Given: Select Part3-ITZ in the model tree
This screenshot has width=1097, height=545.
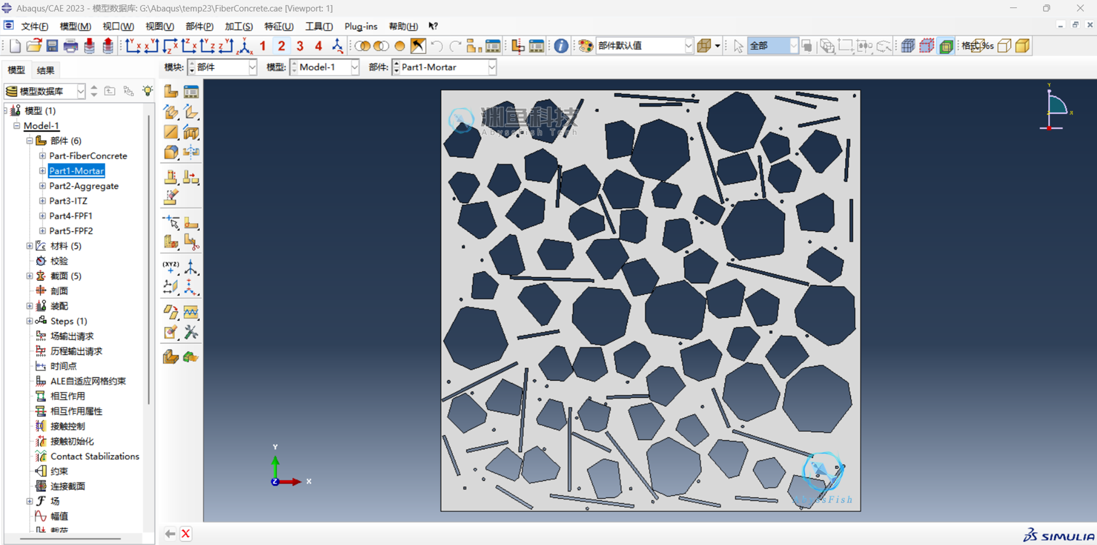Looking at the screenshot, I should [x=68, y=201].
